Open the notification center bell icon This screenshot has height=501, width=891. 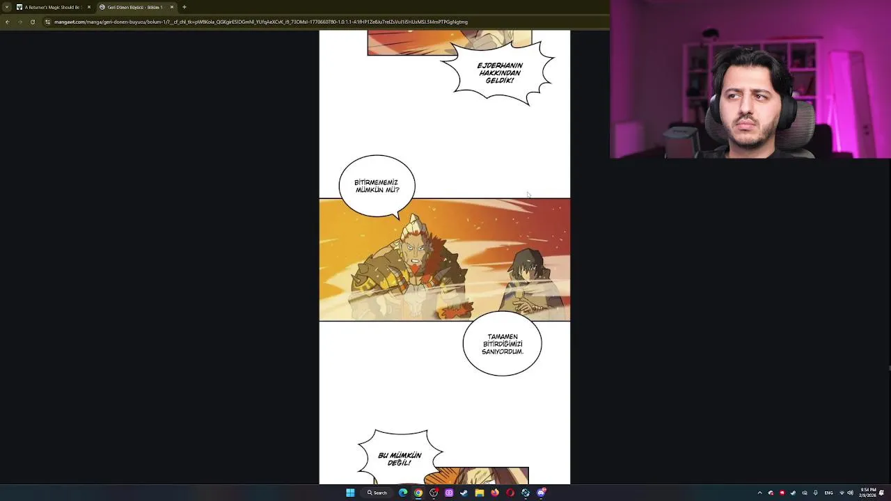pos(882,493)
